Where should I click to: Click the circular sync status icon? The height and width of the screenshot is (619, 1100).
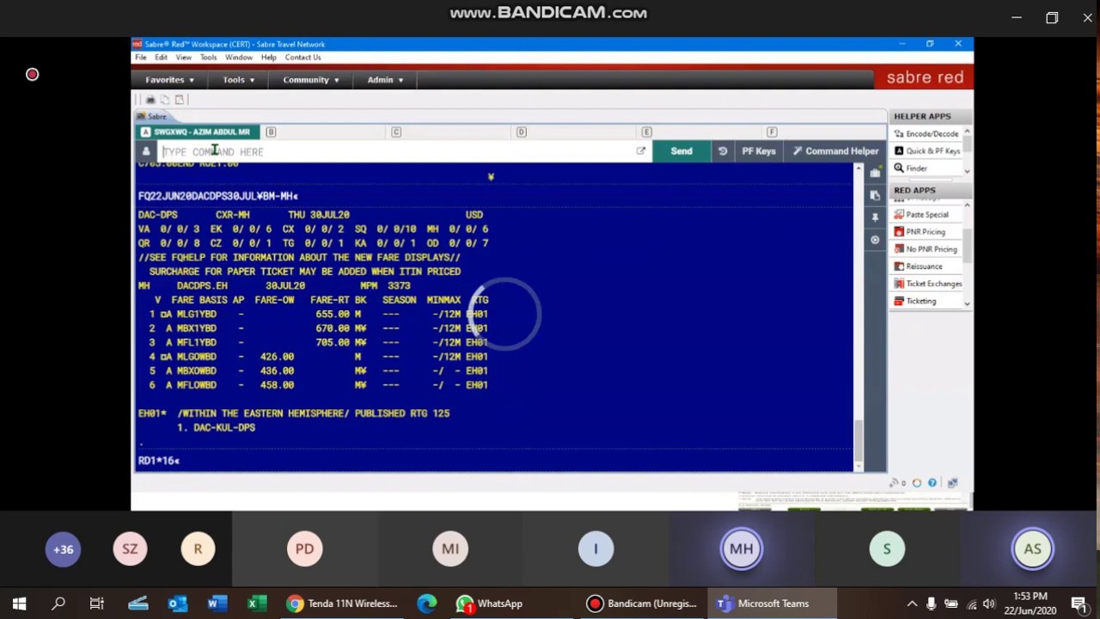(x=917, y=483)
